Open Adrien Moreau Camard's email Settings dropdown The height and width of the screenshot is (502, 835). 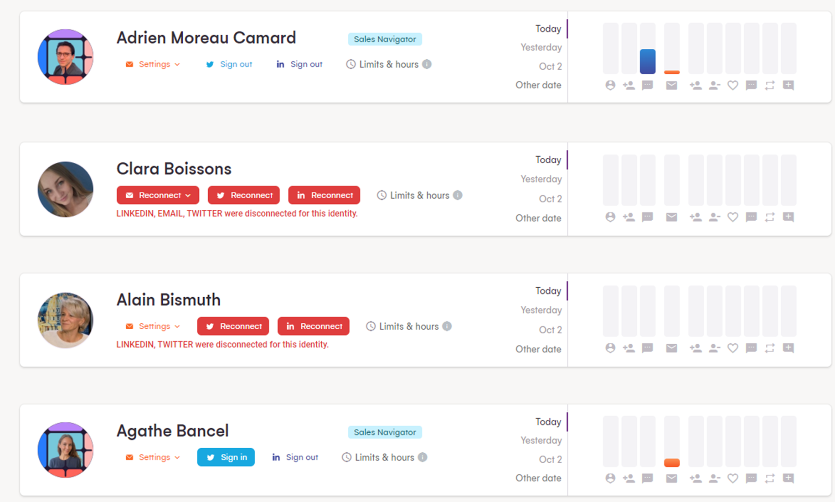pyautogui.click(x=153, y=64)
